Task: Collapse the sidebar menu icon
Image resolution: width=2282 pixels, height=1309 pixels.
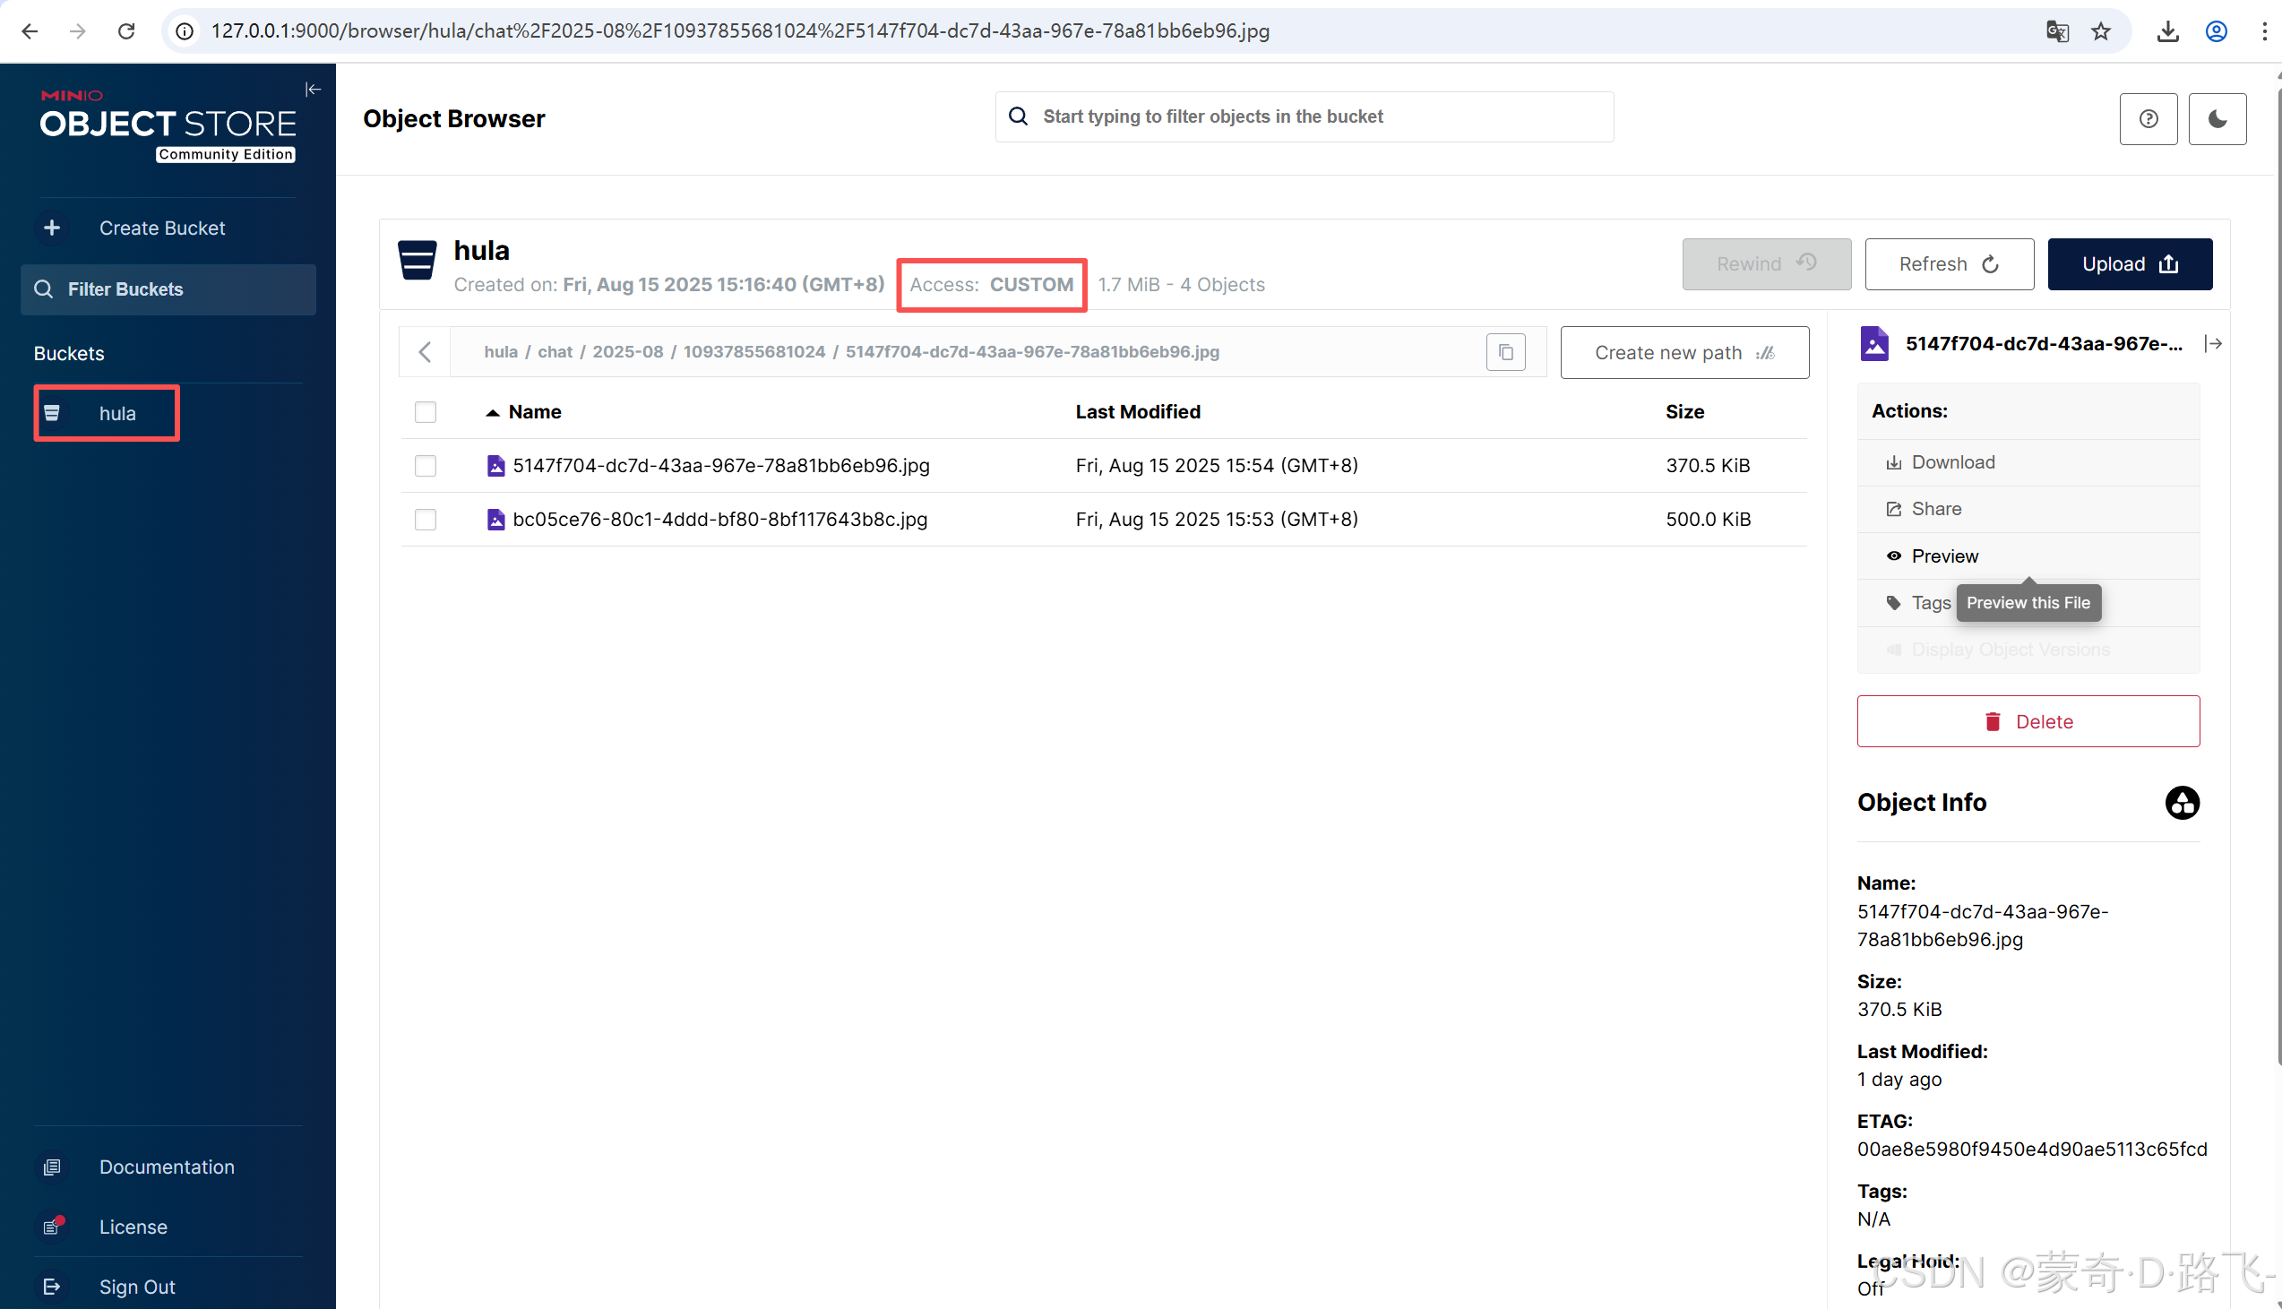Action: (x=313, y=89)
